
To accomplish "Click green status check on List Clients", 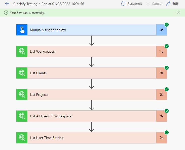I will (x=167, y=68).
